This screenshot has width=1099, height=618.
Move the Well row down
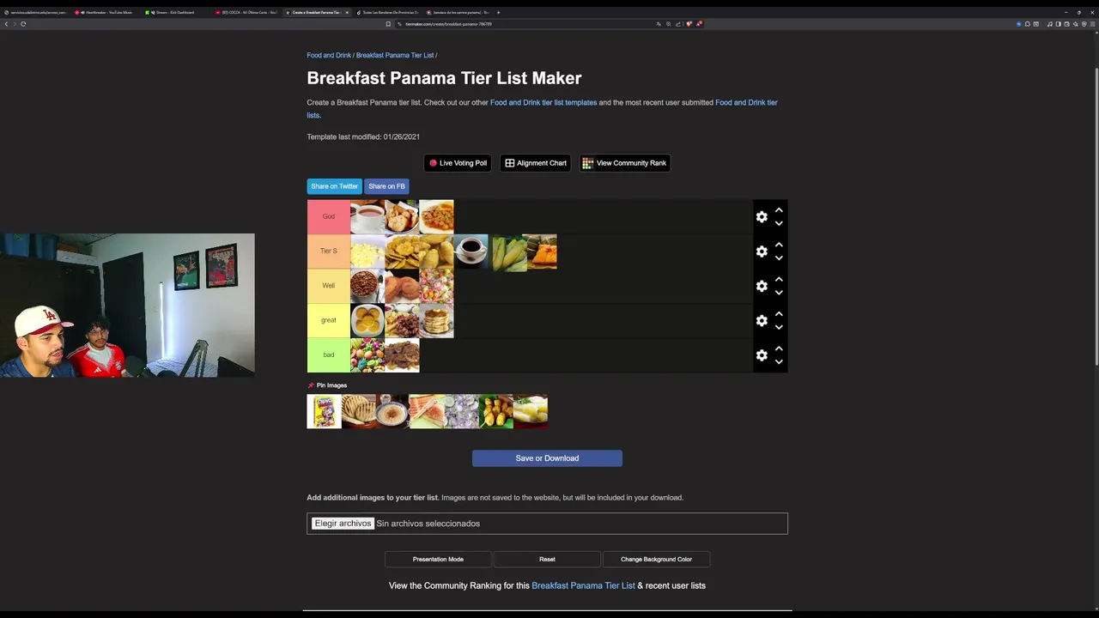pos(779,293)
